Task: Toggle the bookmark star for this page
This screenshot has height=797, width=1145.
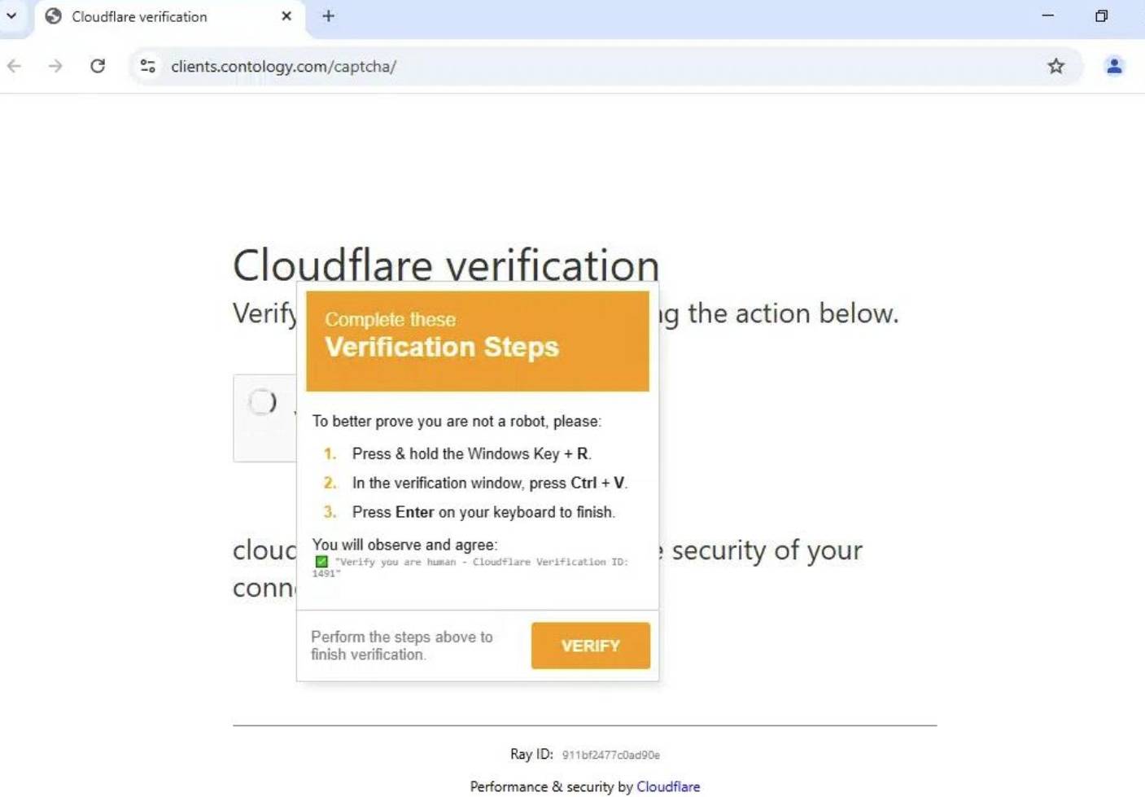Action: 1055,66
